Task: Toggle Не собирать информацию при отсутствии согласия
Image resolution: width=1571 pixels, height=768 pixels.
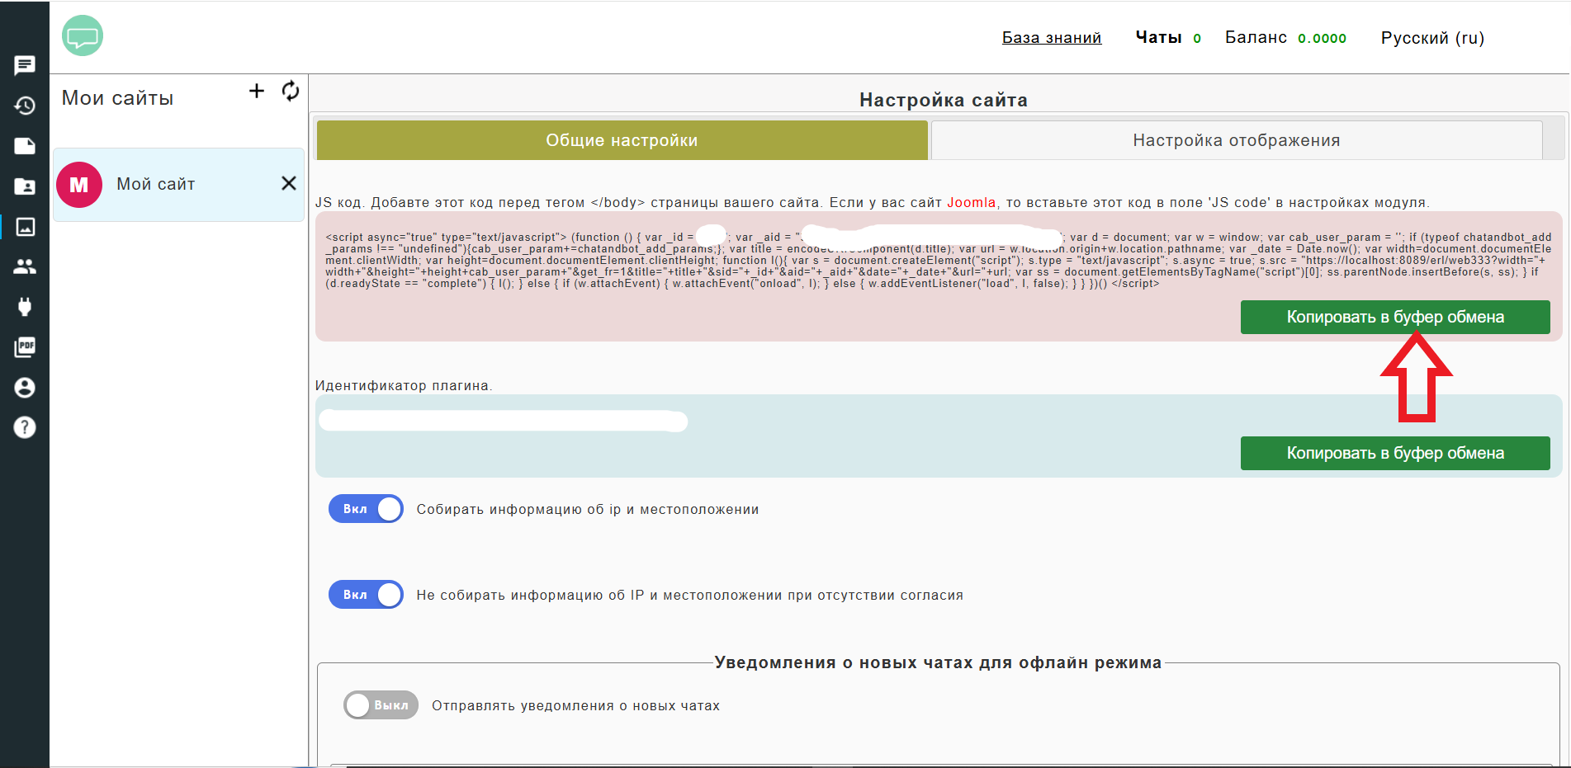Action: click(366, 595)
